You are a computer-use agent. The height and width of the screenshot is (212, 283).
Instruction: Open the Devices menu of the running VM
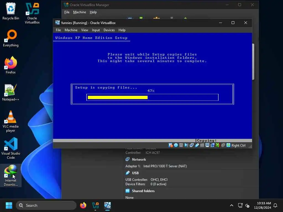[x=109, y=30]
